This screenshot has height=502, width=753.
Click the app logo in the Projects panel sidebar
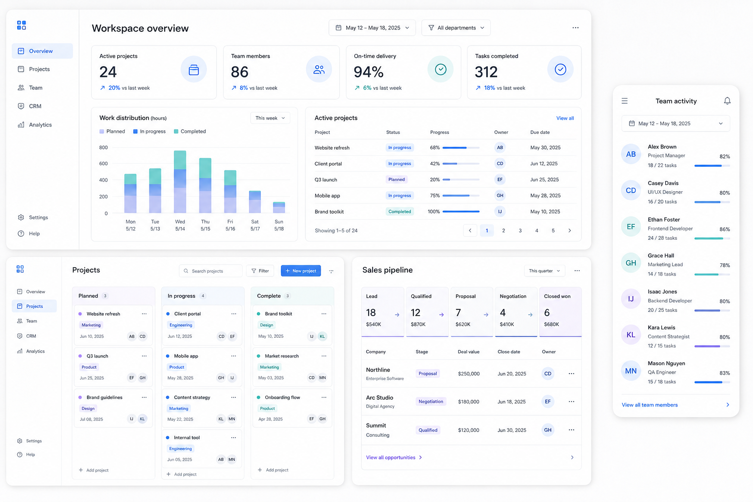[x=20, y=269]
